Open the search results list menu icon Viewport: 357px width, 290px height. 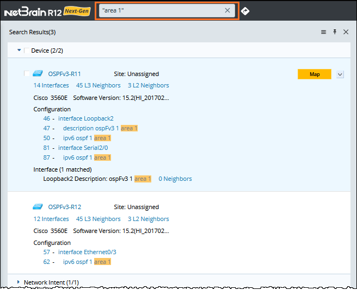pos(323,33)
